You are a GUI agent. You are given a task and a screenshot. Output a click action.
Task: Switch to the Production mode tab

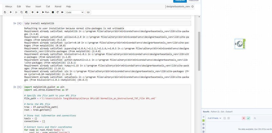(194, 1)
